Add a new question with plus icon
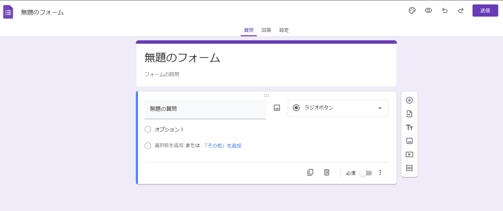This screenshot has width=503, height=211. click(x=409, y=100)
